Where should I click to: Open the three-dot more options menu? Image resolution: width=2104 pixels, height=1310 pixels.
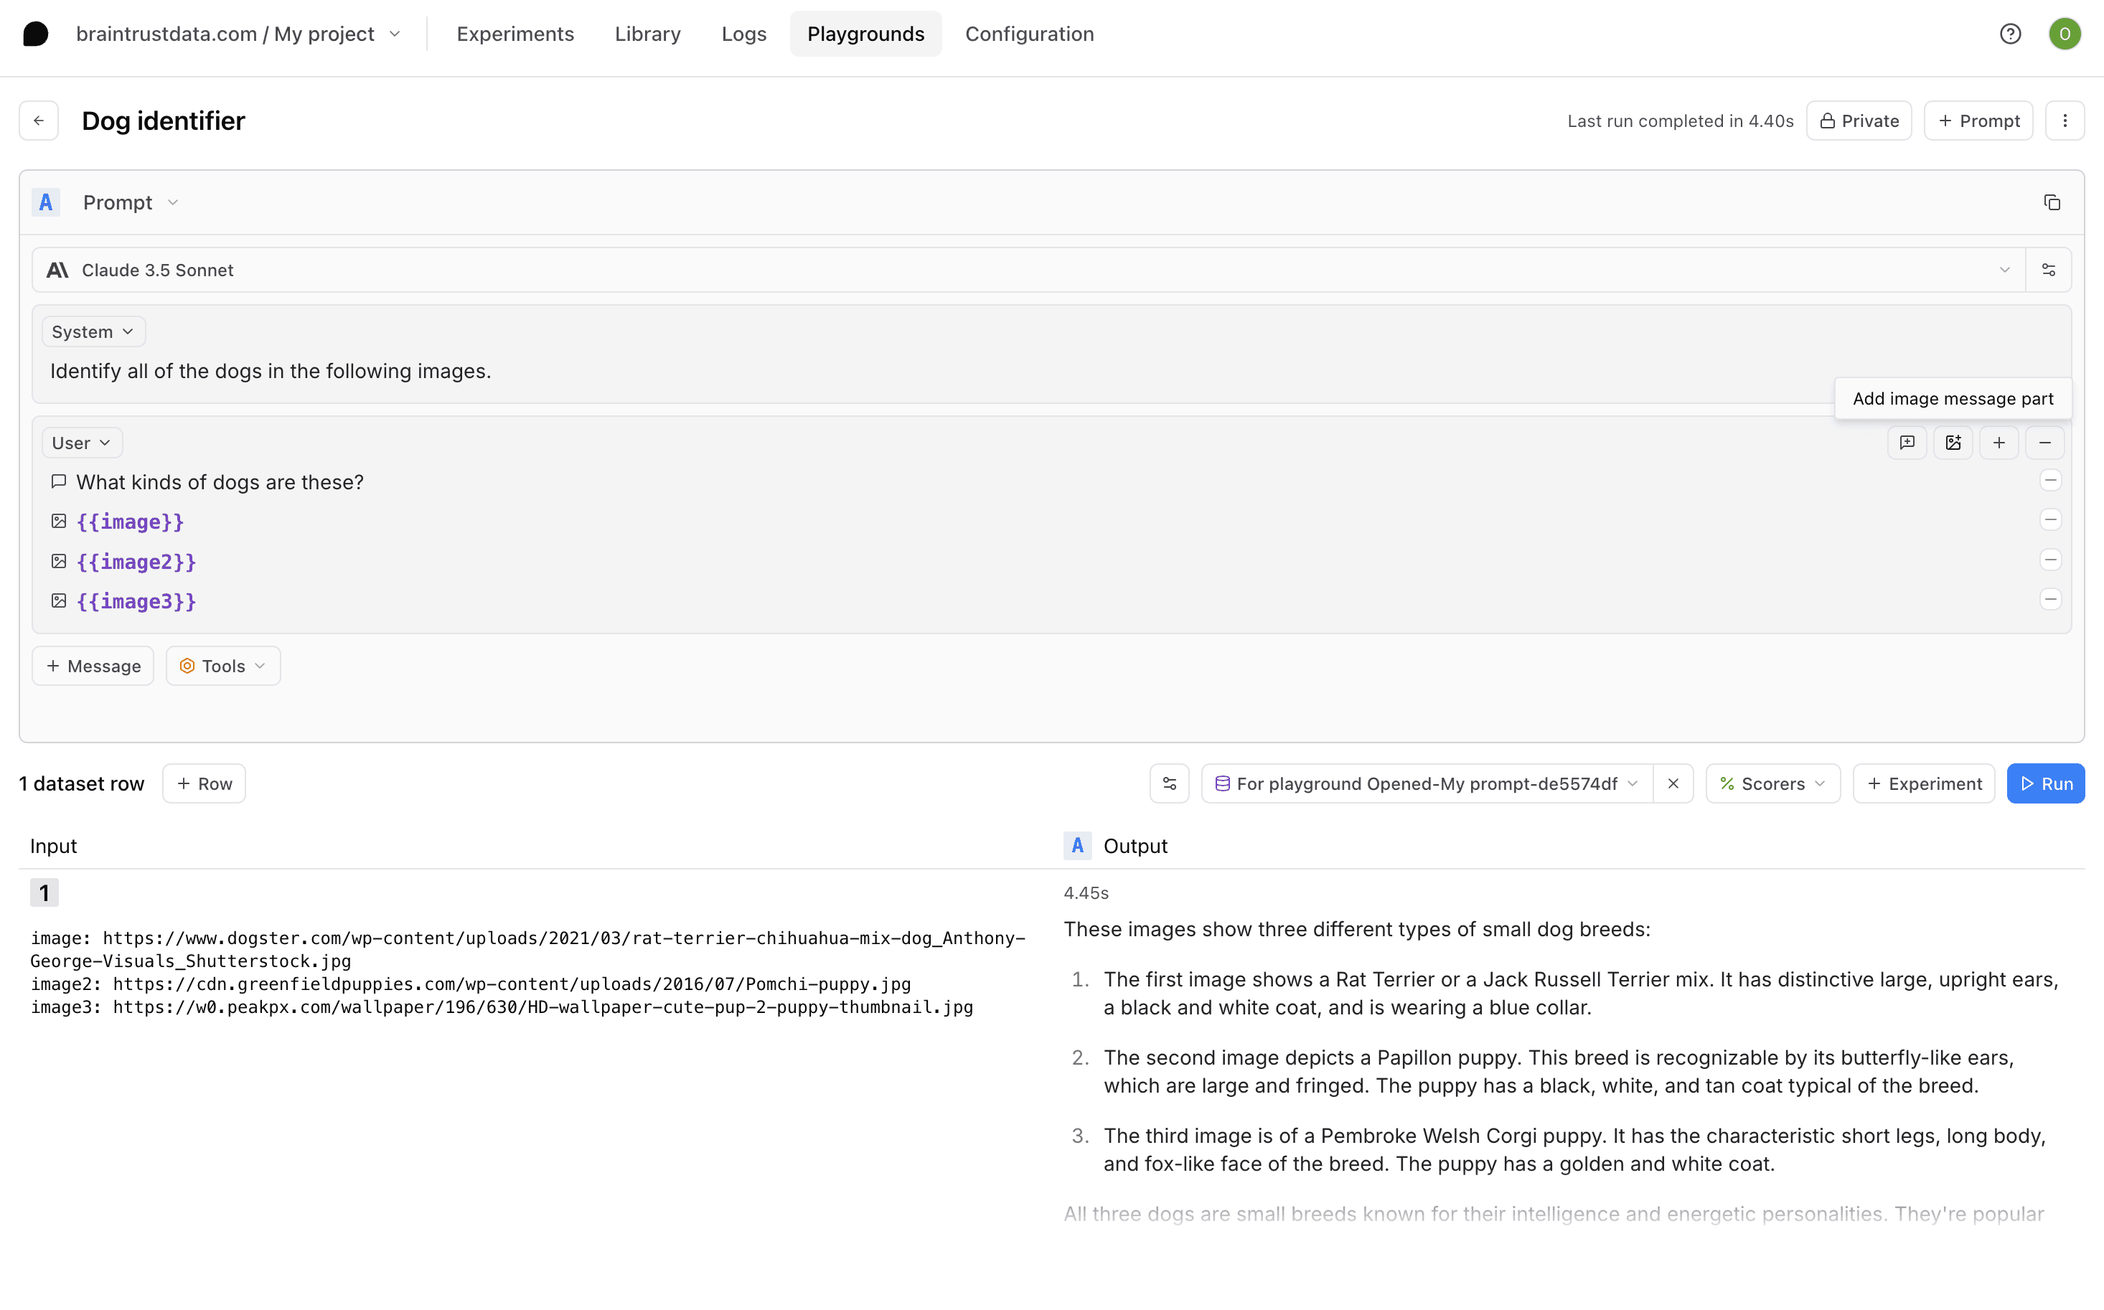pos(2064,121)
